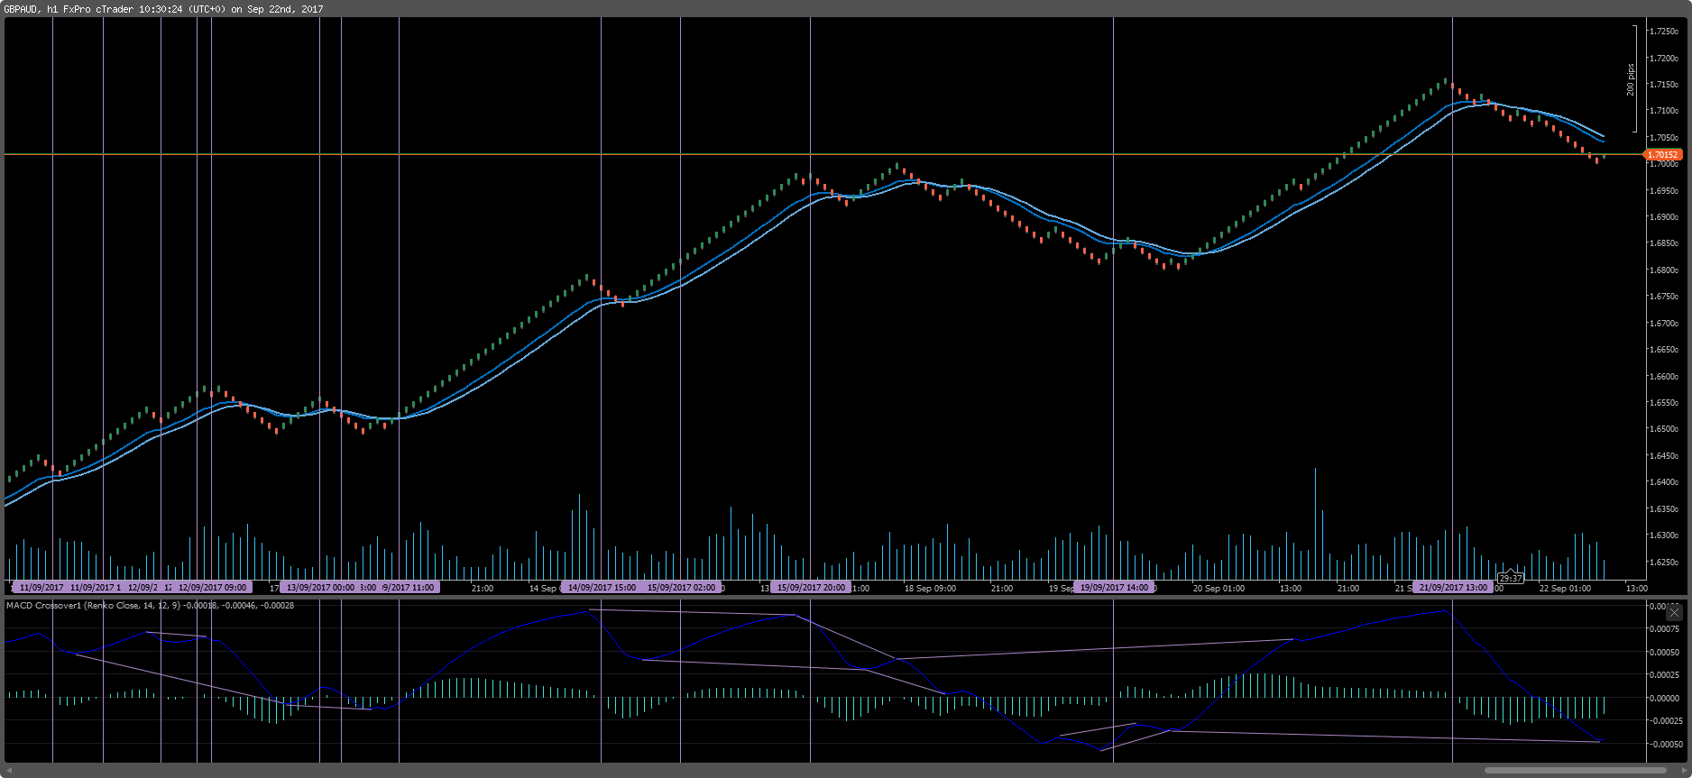
Task: Select the orange 1.70152 current price label
Action: click(x=1662, y=155)
